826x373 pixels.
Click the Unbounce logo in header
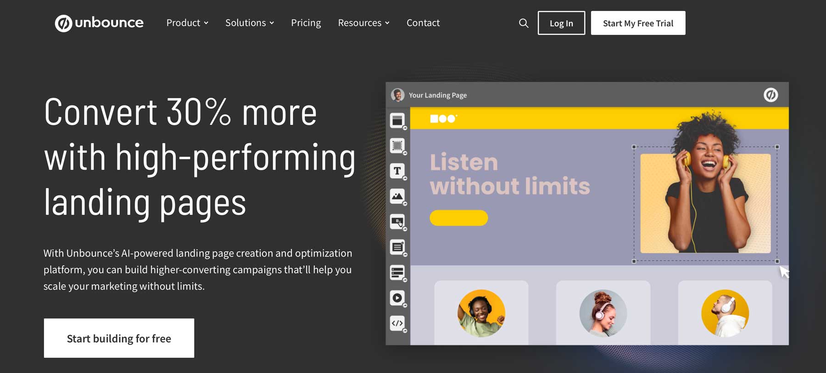pyautogui.click(x=99, y=23)
